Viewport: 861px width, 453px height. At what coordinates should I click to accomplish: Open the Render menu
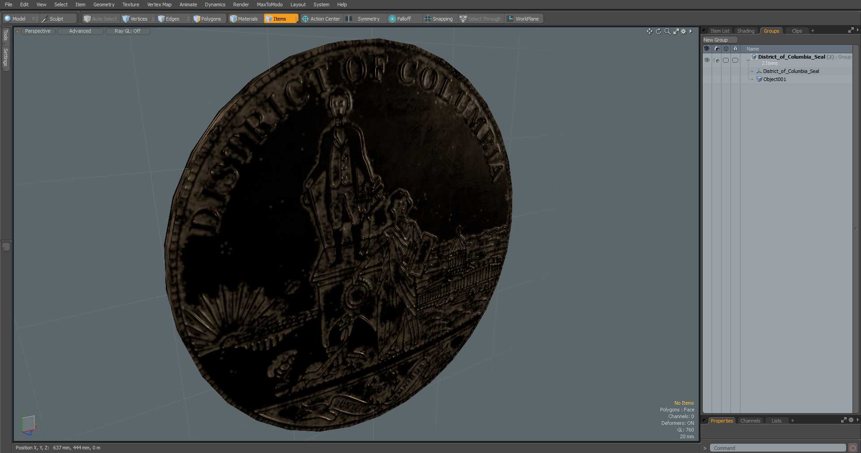click(x=241, y=4)
